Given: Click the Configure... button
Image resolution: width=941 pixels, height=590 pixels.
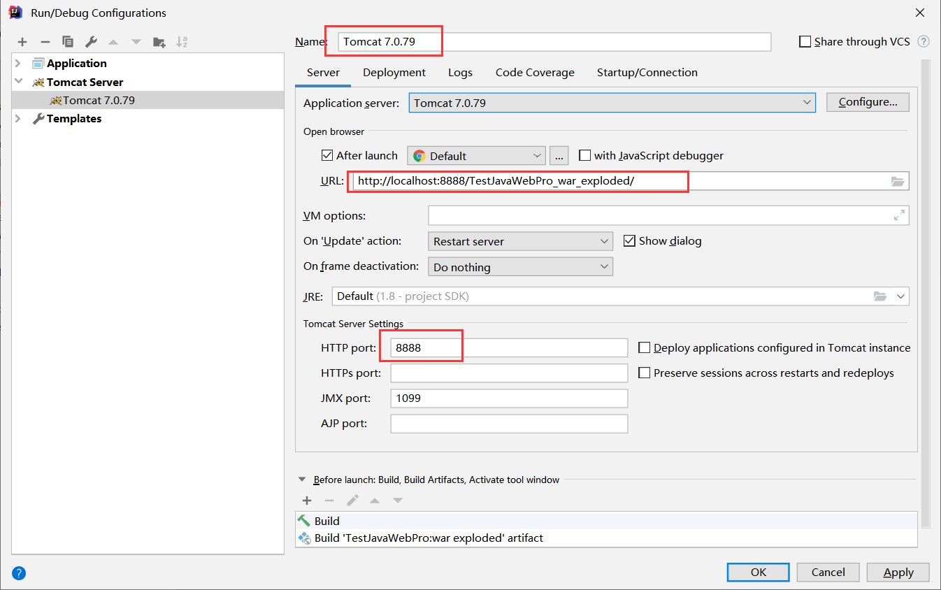Looking at the screenshot, I should tap(868, 102).
